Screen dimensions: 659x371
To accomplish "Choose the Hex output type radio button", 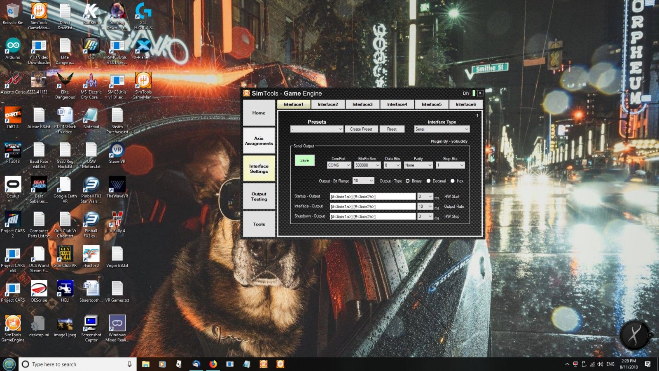I will (x=452, y=181).
